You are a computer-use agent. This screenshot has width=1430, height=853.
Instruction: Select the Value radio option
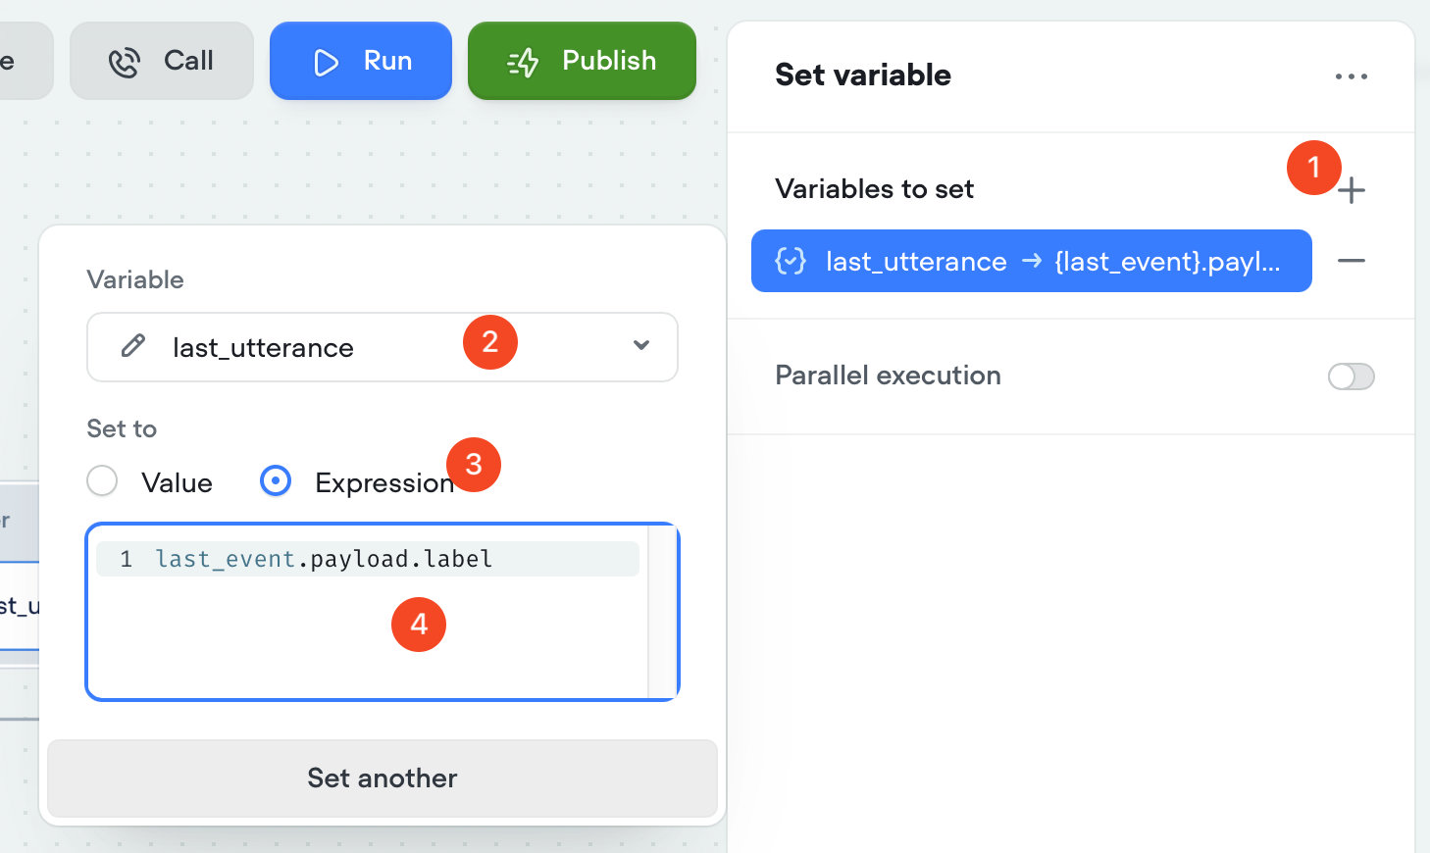[102, 481]
